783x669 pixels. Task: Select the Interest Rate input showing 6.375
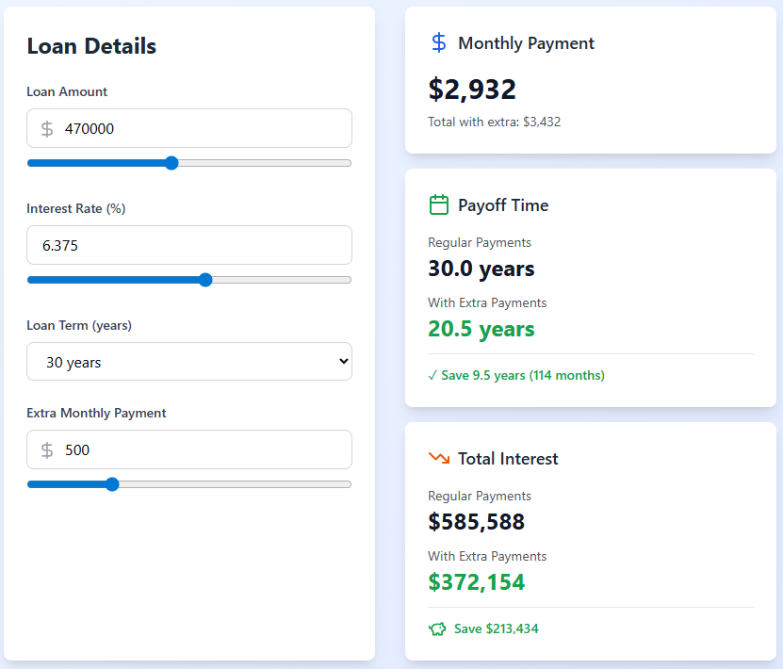(188, 242)
